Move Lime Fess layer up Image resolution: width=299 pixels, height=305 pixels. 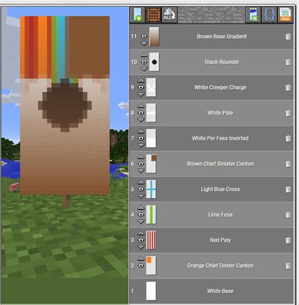[141, 208]
